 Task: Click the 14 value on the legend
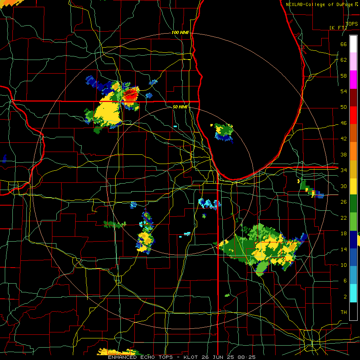(x=344, y=249)
